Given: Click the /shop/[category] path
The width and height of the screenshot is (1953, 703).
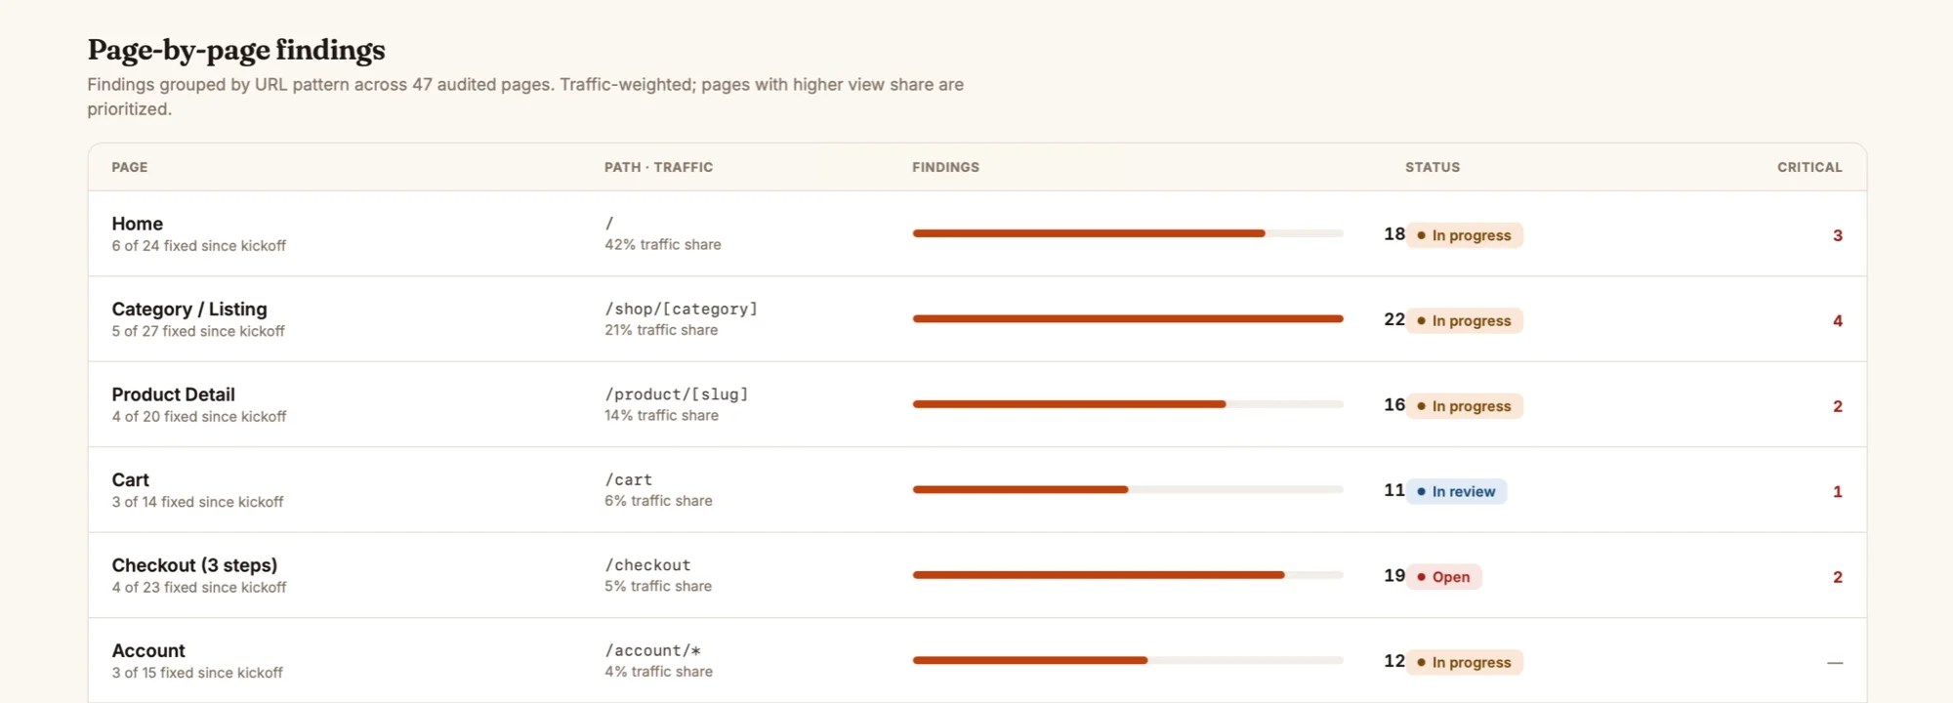Looking at the screenshot, I should point(682,309).
